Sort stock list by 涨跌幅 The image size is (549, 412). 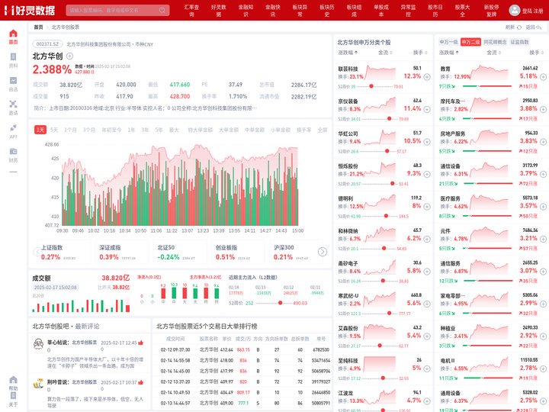348,53
